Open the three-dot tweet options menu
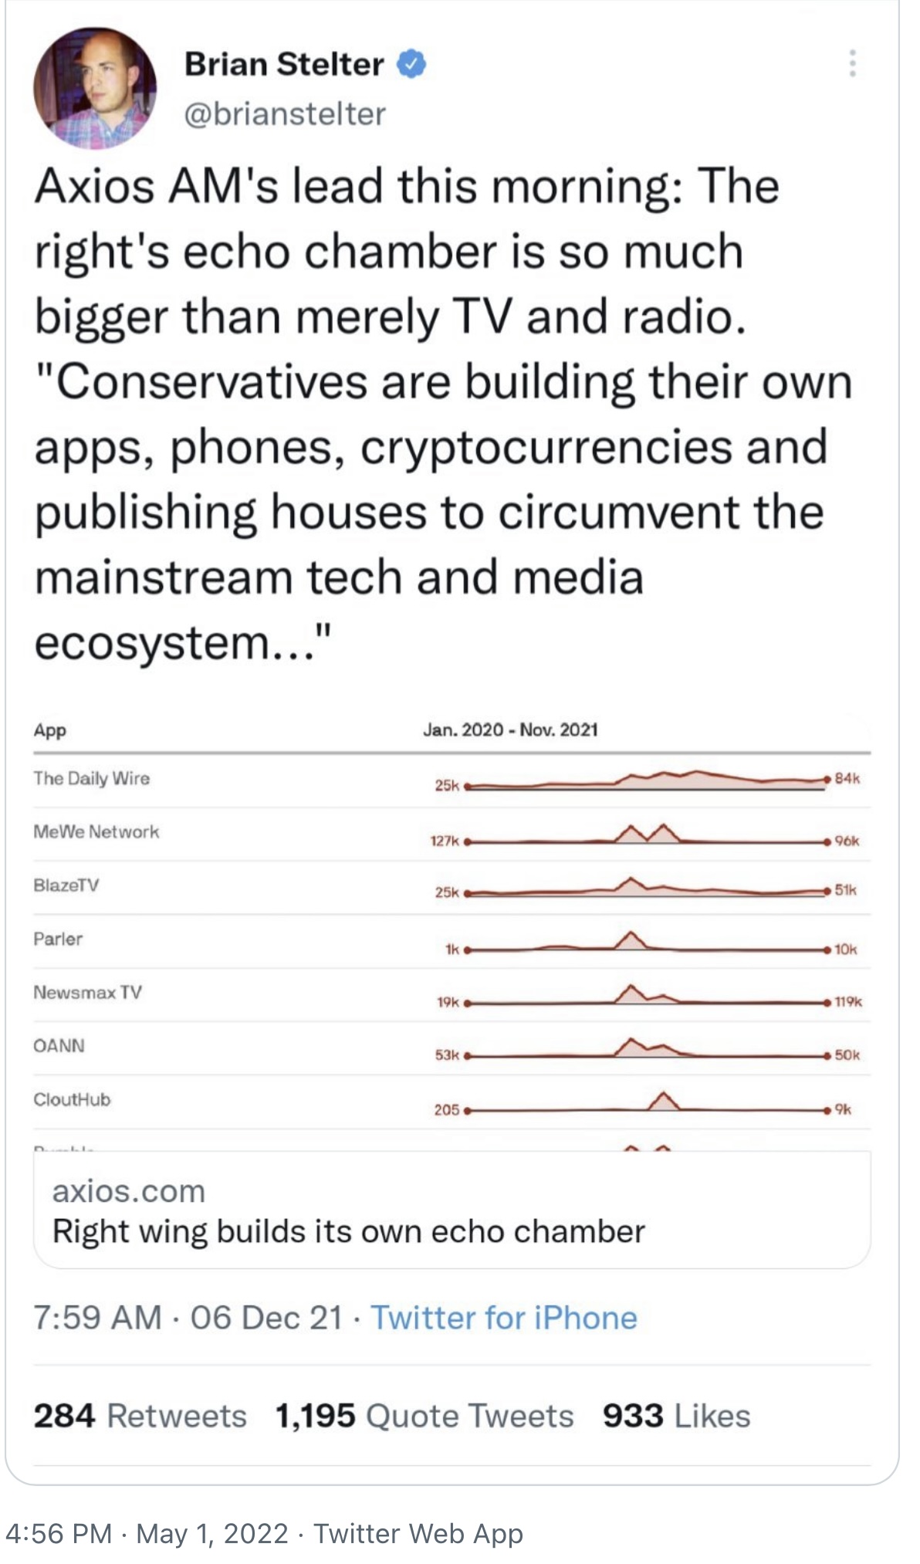The image size is (920, 1564). coord(852,63)
